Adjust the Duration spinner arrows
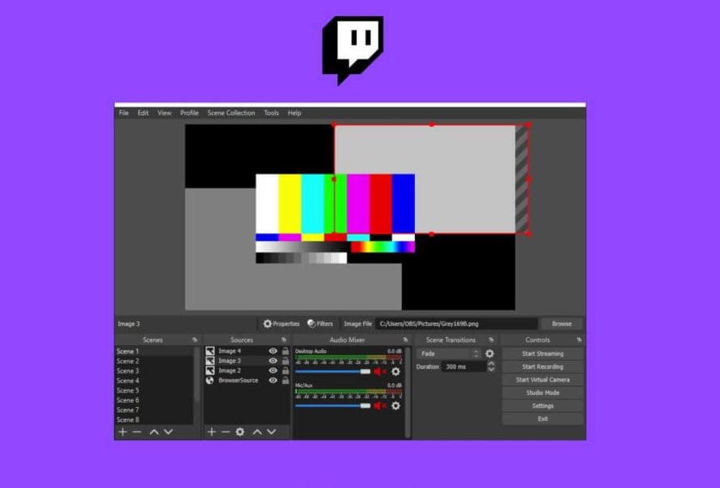The width and height of the screenshot is (720, 488). pos(491,366)
